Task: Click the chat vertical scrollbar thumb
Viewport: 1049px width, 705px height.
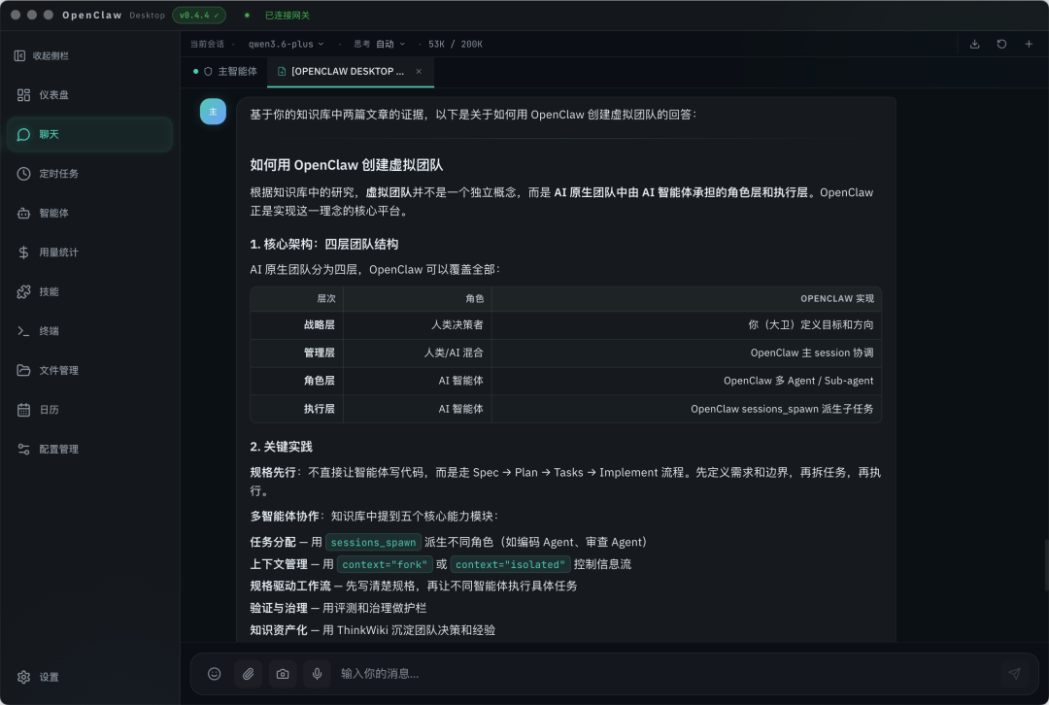Action: click(x=1046, y=565)
